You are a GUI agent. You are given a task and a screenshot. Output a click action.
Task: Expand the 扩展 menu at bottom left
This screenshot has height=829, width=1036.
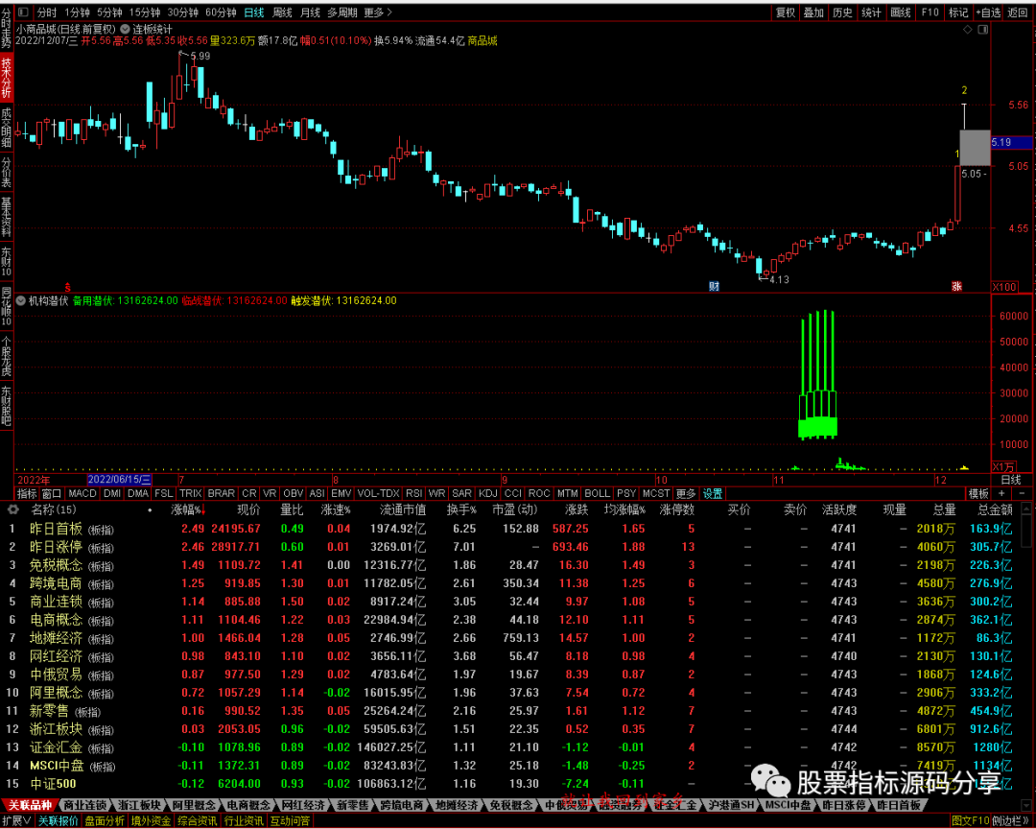16,821
